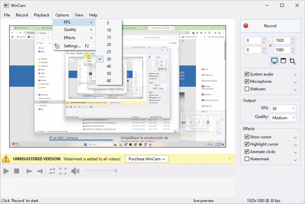305x204 pixels.
Task: Decrease the X offset value stepper
Action: pyautogui.click(x=264, y=42)
